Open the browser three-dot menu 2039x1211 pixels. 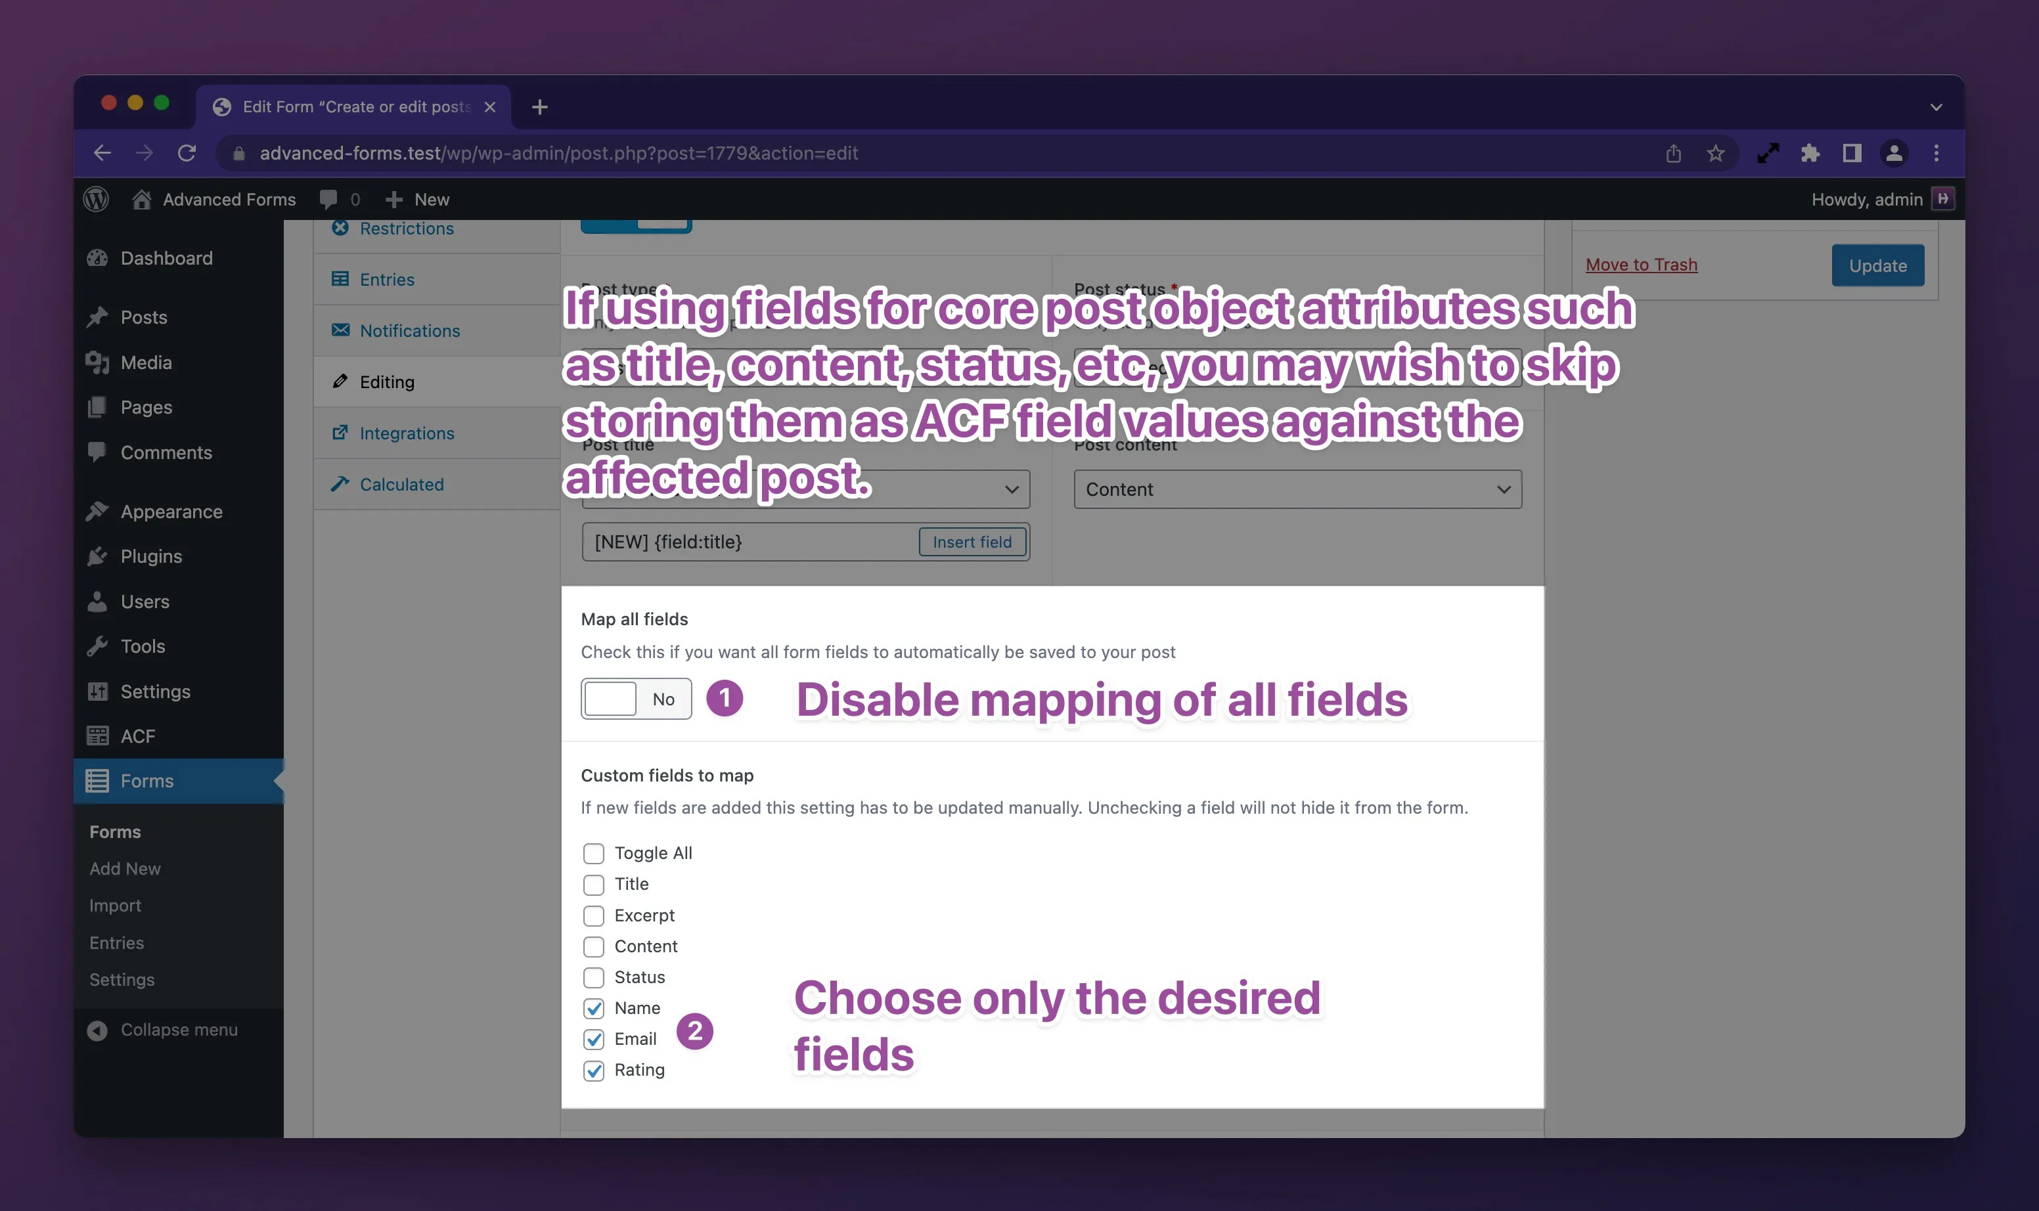coord(1936,152)
